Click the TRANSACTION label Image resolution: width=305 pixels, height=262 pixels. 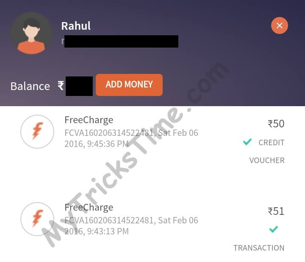(x=259, y=248)
